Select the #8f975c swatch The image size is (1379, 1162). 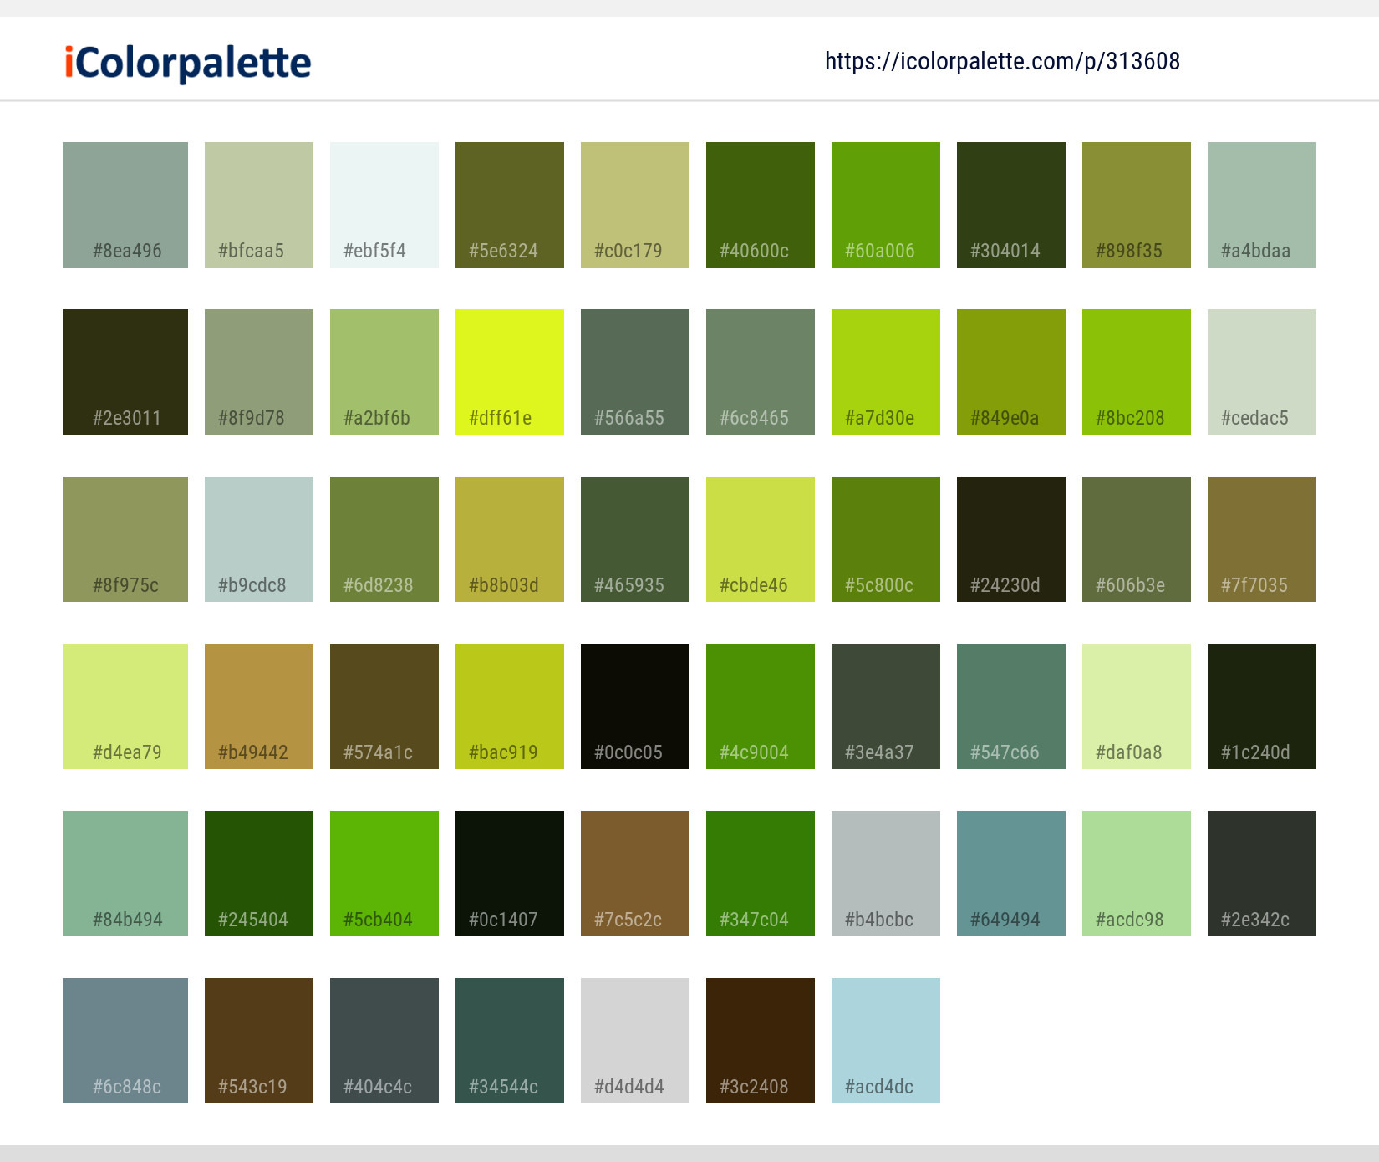125,539
